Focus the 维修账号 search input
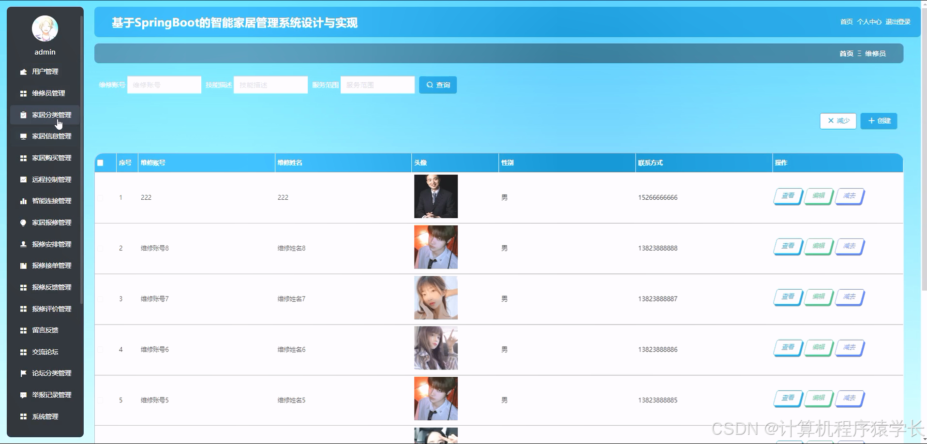 (164, 85)
